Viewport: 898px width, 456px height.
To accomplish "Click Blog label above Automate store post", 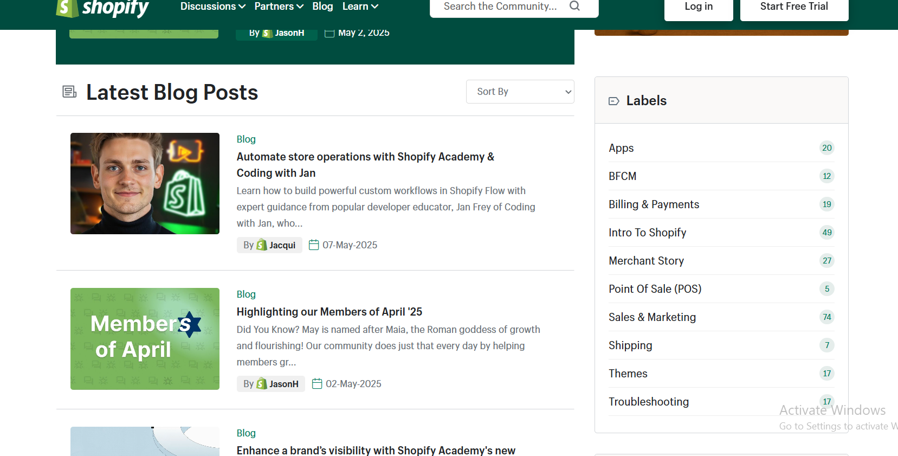I will (246, 139).
